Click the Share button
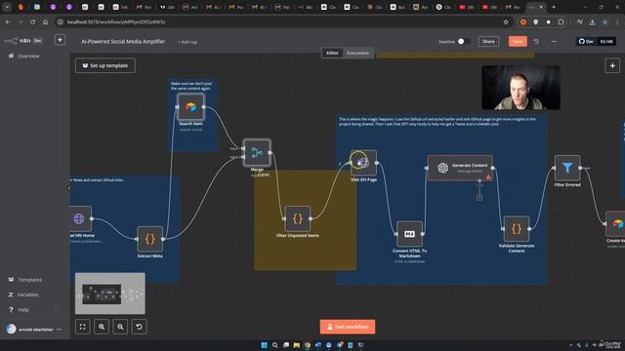 488,41
